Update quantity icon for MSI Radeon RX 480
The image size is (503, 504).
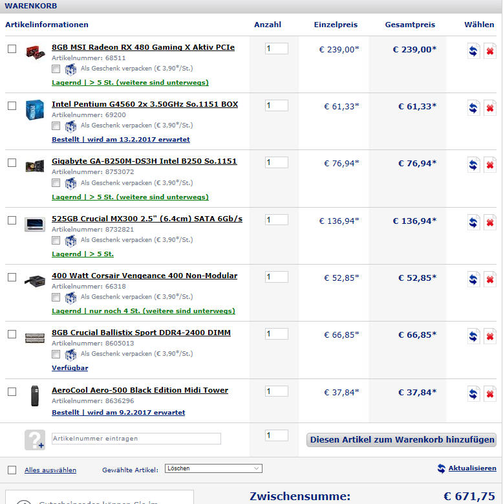coord(473,51)
